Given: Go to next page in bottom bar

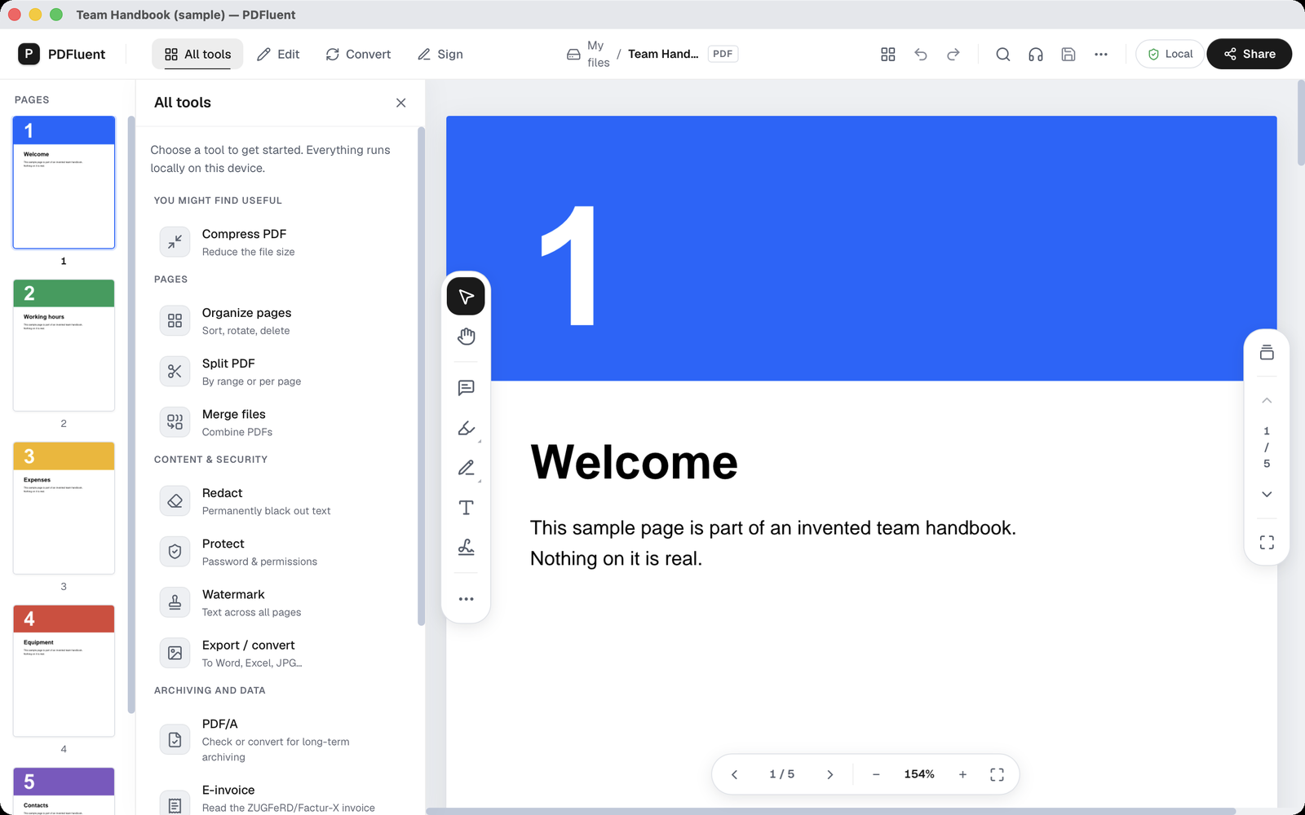Looking at the screenshot, I should point(829,774).
